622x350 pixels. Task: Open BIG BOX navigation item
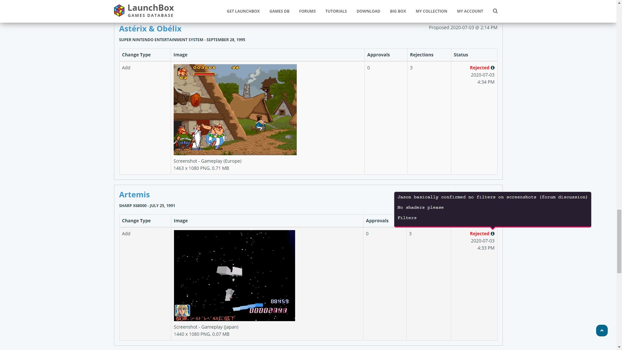coord(398,11)
